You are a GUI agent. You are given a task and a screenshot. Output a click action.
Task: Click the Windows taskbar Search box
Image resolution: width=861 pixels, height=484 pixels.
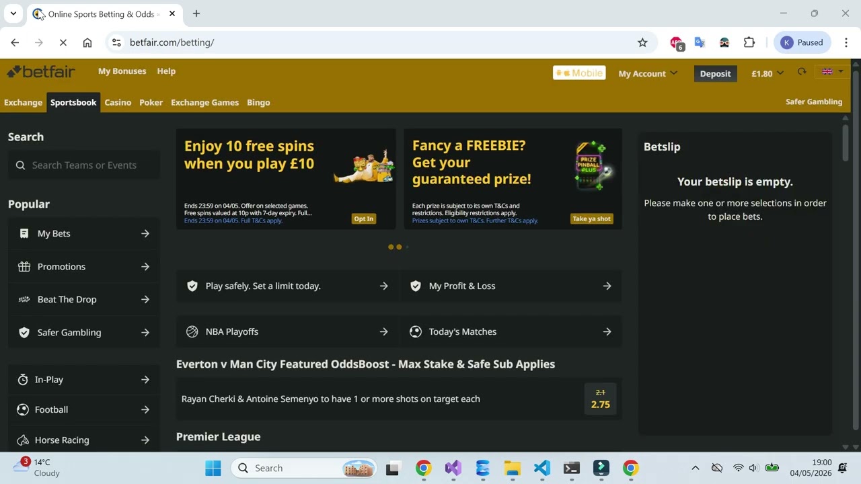305,468
